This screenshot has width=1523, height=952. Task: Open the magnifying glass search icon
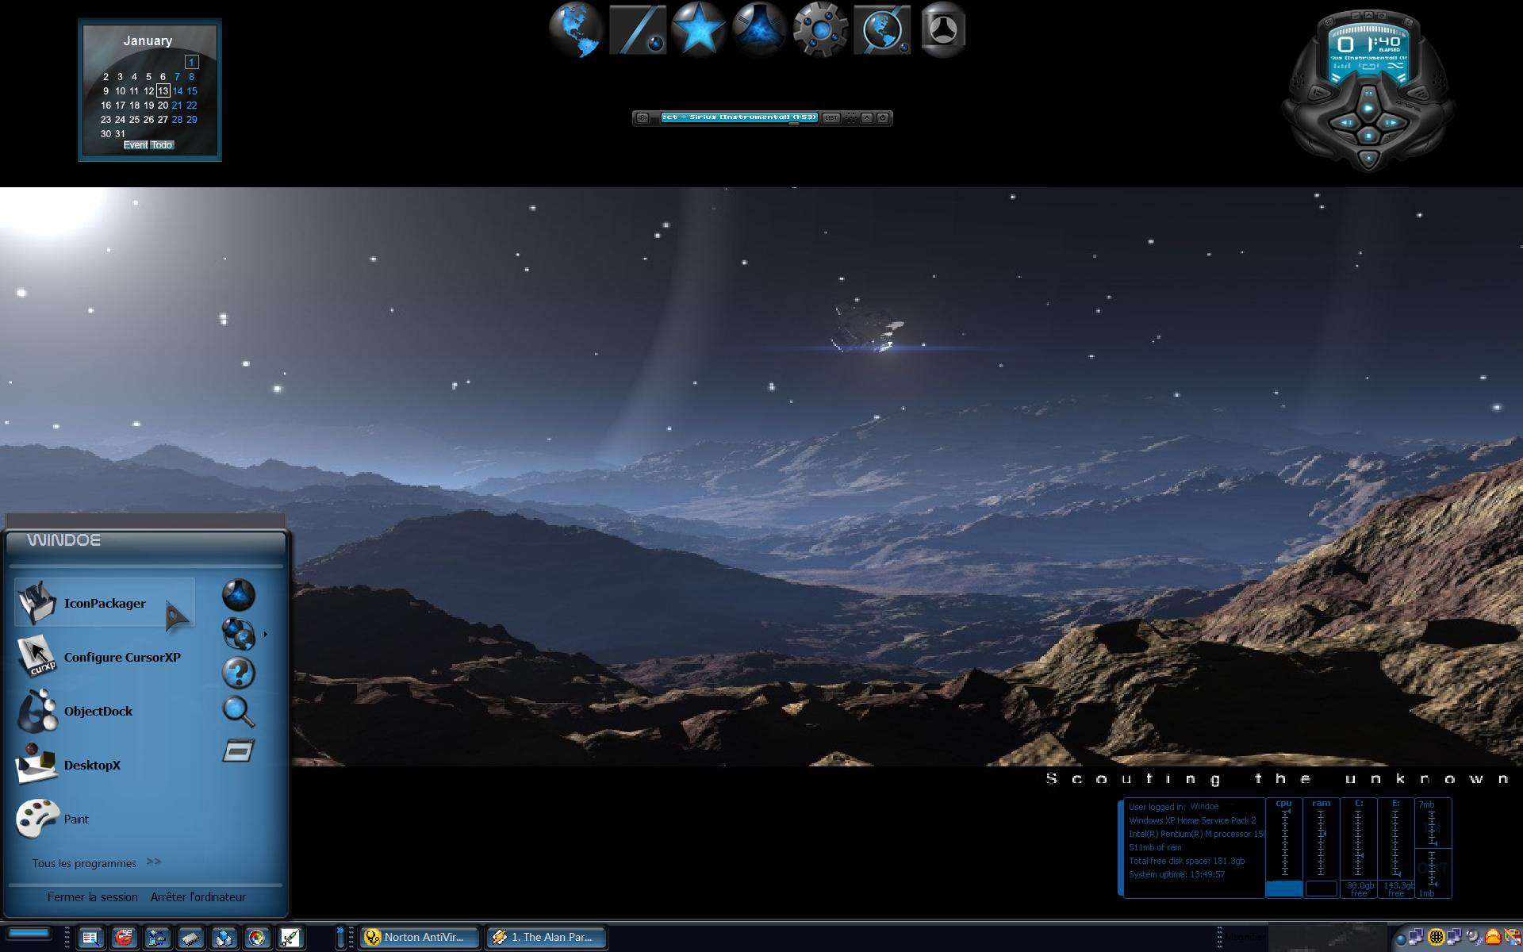click(238, 712)
